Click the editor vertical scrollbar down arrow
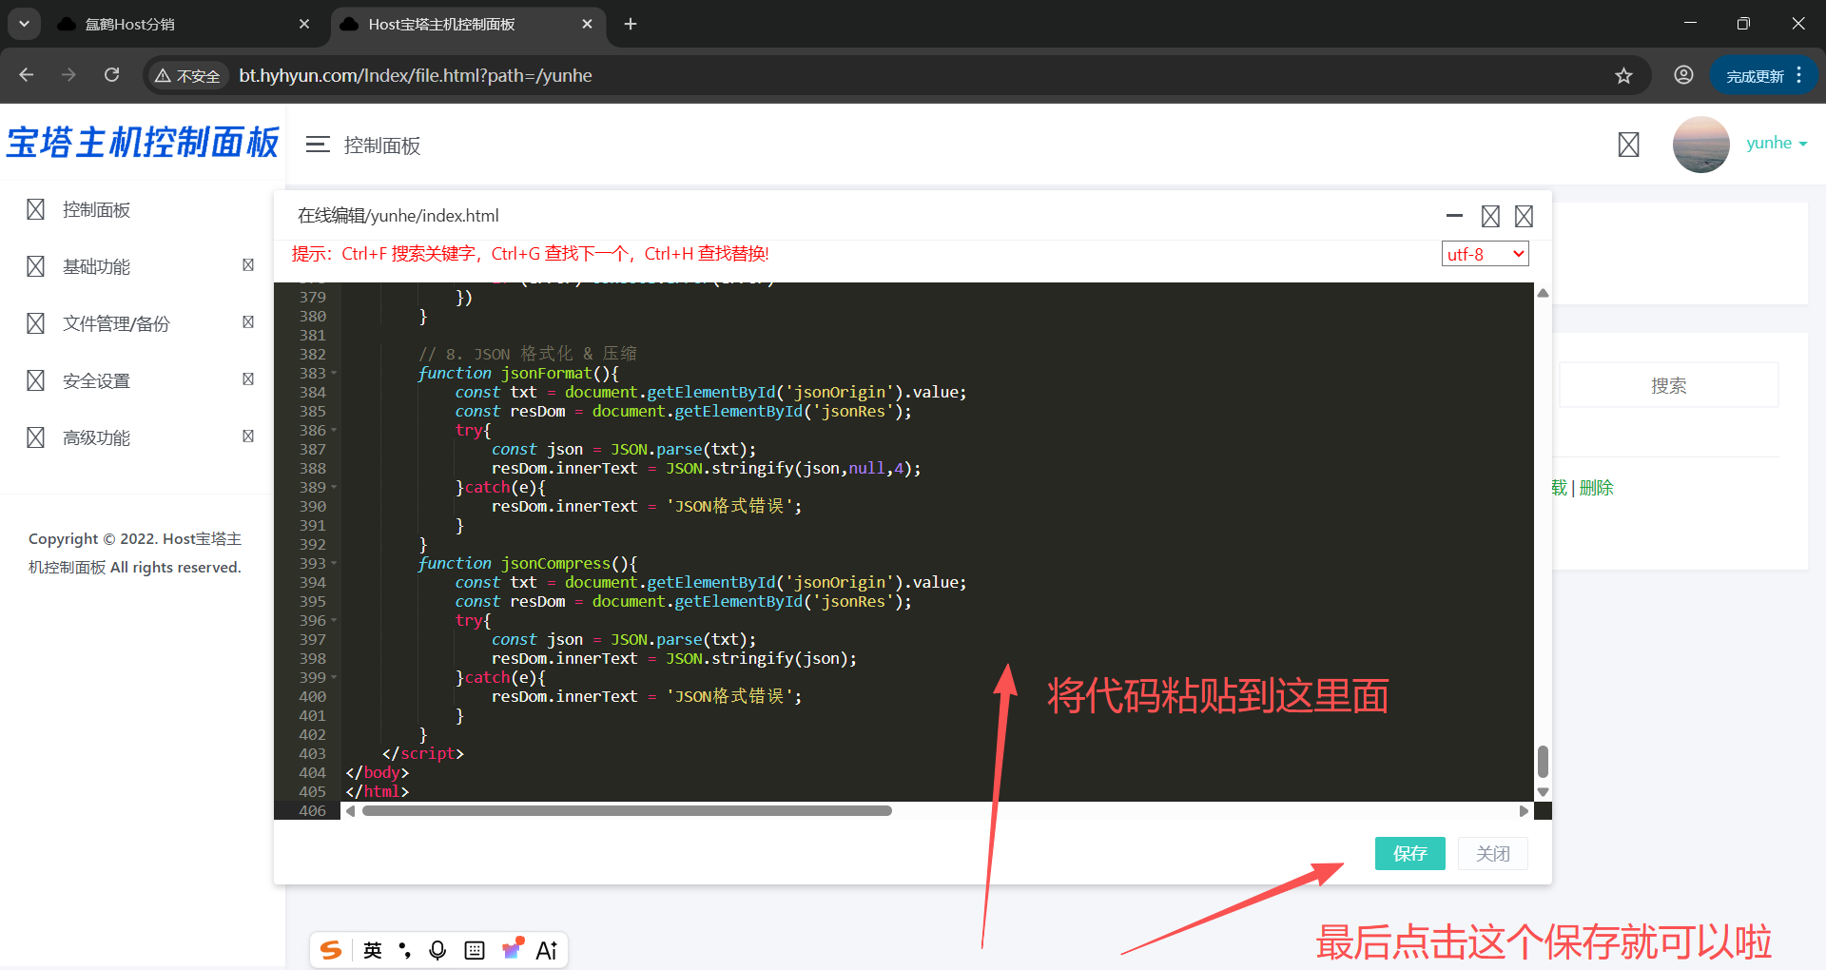1826x970 pixels. coord(1543,792)
